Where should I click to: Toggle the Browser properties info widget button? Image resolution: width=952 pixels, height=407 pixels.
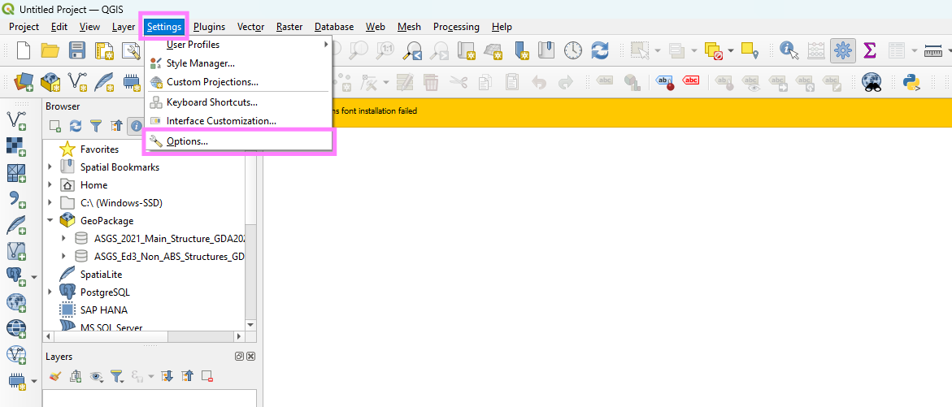pos(135,126)
